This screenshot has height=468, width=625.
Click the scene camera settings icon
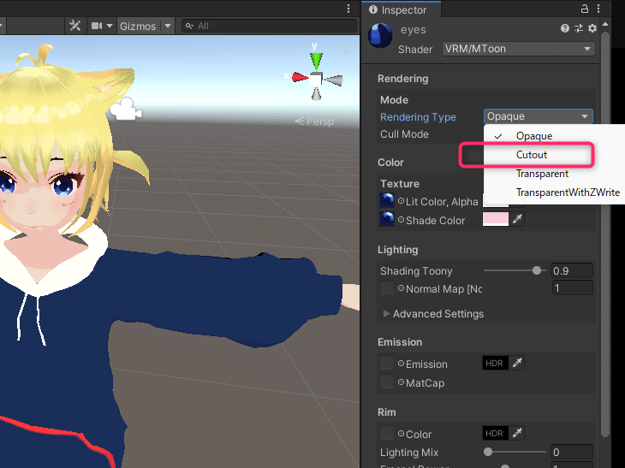(97, 26)
